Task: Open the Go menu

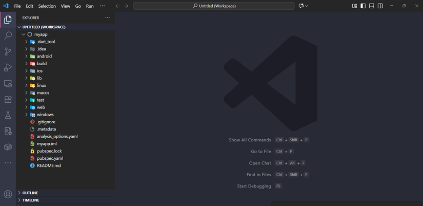Action: point(78,6)
